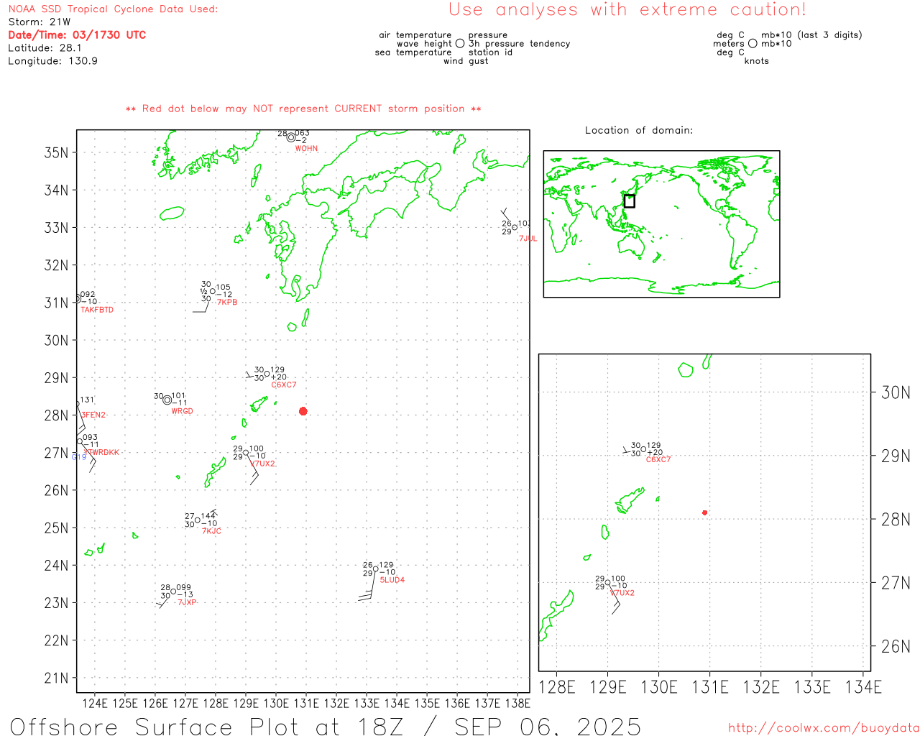Click the red Date/Time 03/1730 UTC text
This screenshot has height=736, width=920.
click(77, 34)
